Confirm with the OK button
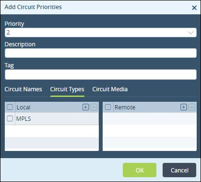This screenshot has height=182, width=201. [140, 170]
